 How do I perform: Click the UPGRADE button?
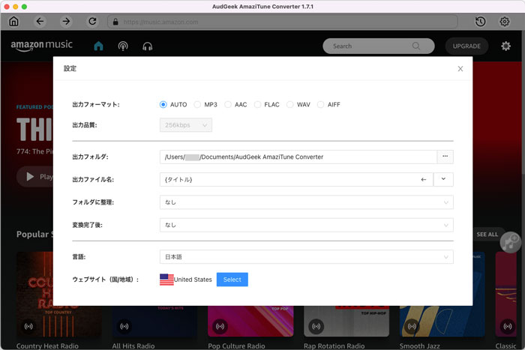pyautogui.click(x=466, y=46)
